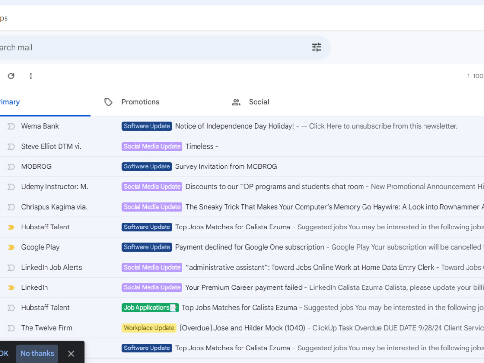This screenshot has width=484, height=363.
Task: Open administrative assistant Toward Jobs email
Action: click(310, 267)
